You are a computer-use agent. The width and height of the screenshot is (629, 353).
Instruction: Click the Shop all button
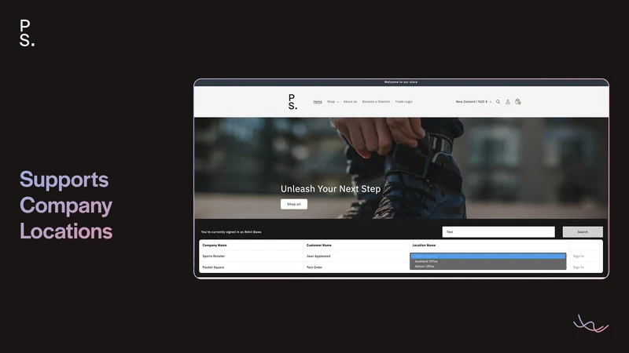(x=294, y=204)
